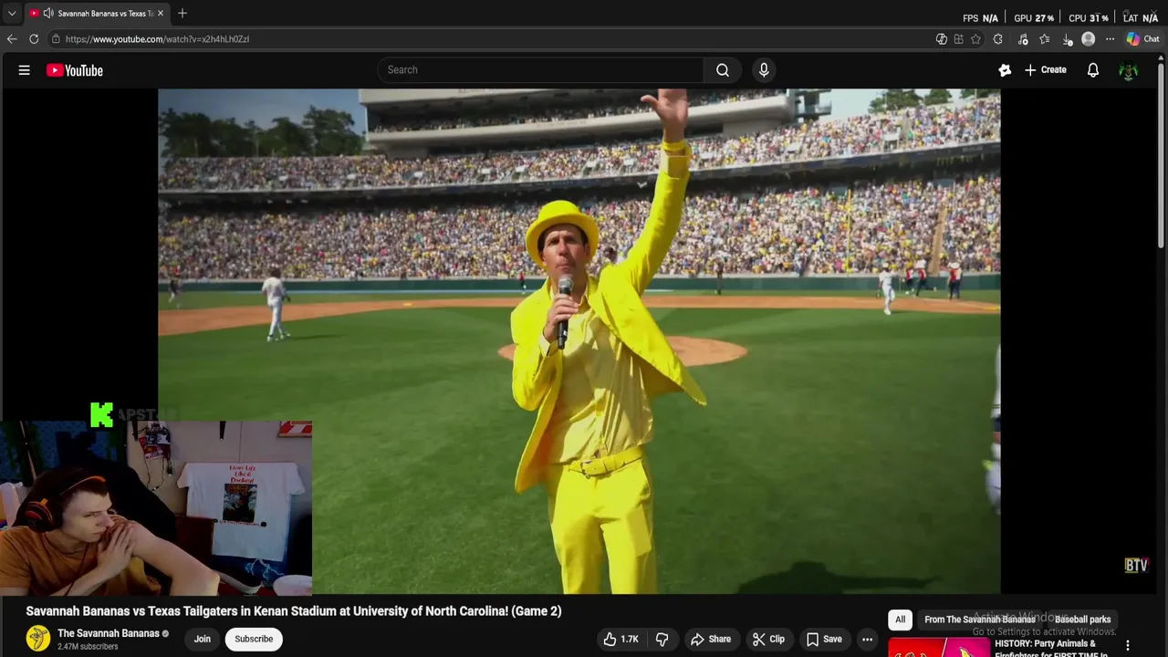Share the Savannah Bananas video
Image resolution: width=1168 pixels, height=657 pixels.
click(x=711, y=639)
